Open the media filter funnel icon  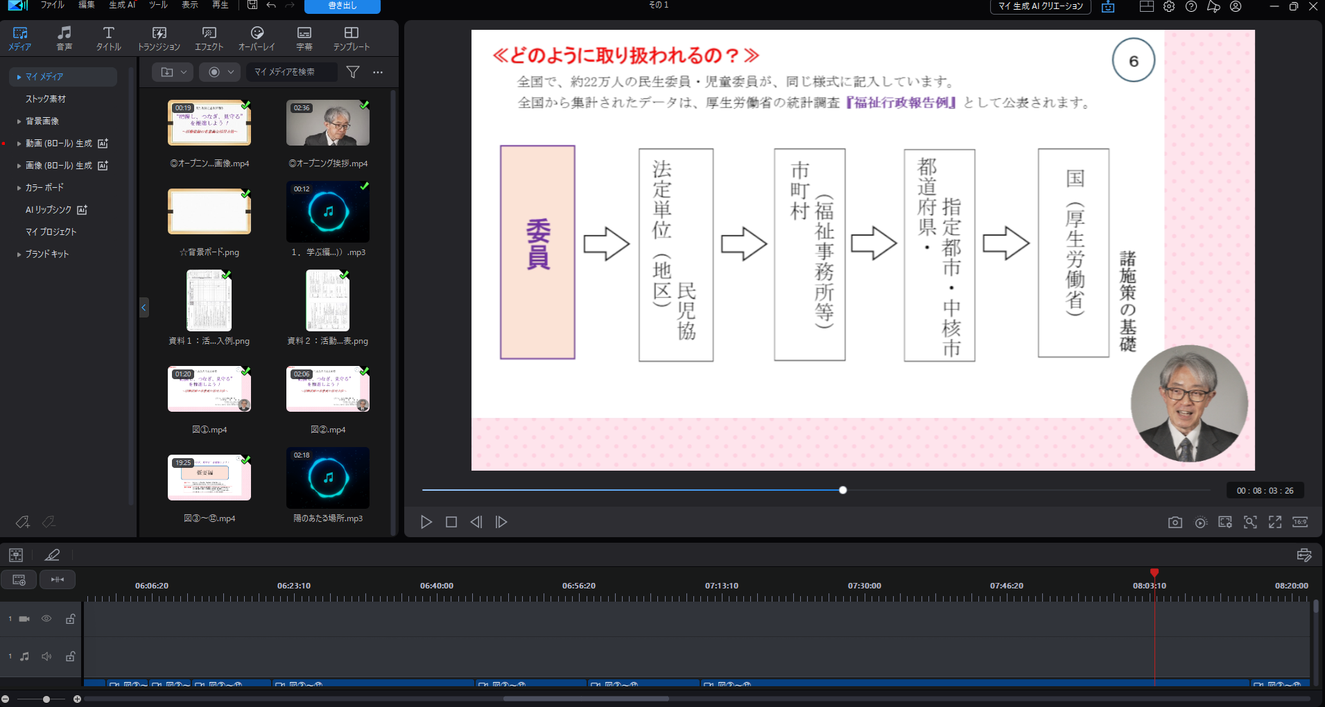point(353,72)
